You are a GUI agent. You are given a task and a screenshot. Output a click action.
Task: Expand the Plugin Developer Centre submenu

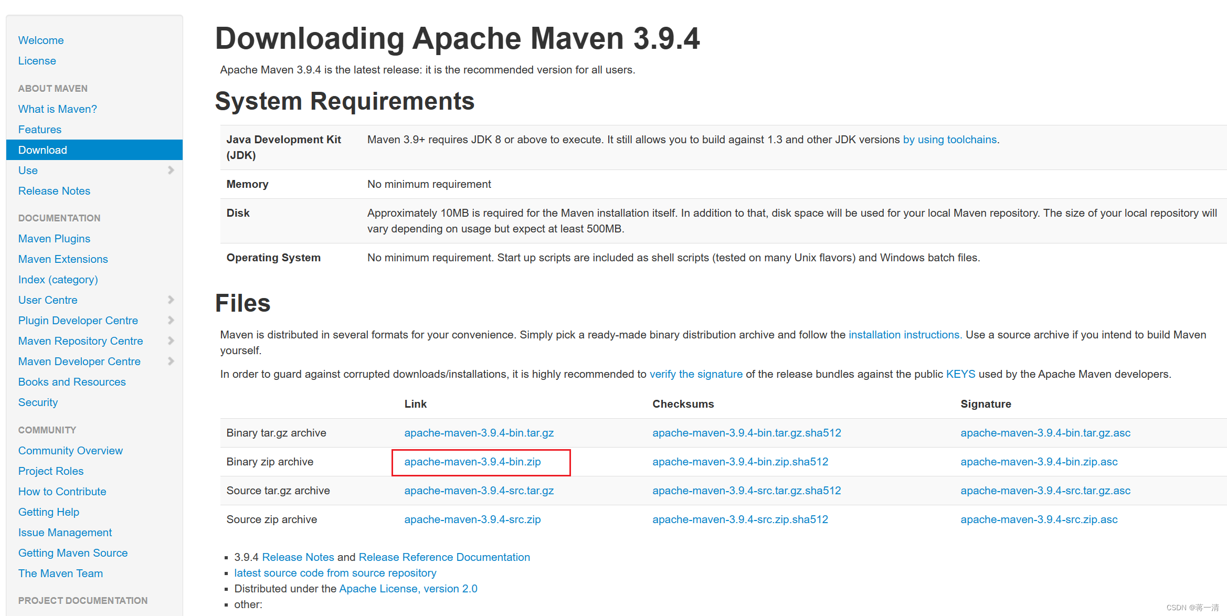[171, 320]
